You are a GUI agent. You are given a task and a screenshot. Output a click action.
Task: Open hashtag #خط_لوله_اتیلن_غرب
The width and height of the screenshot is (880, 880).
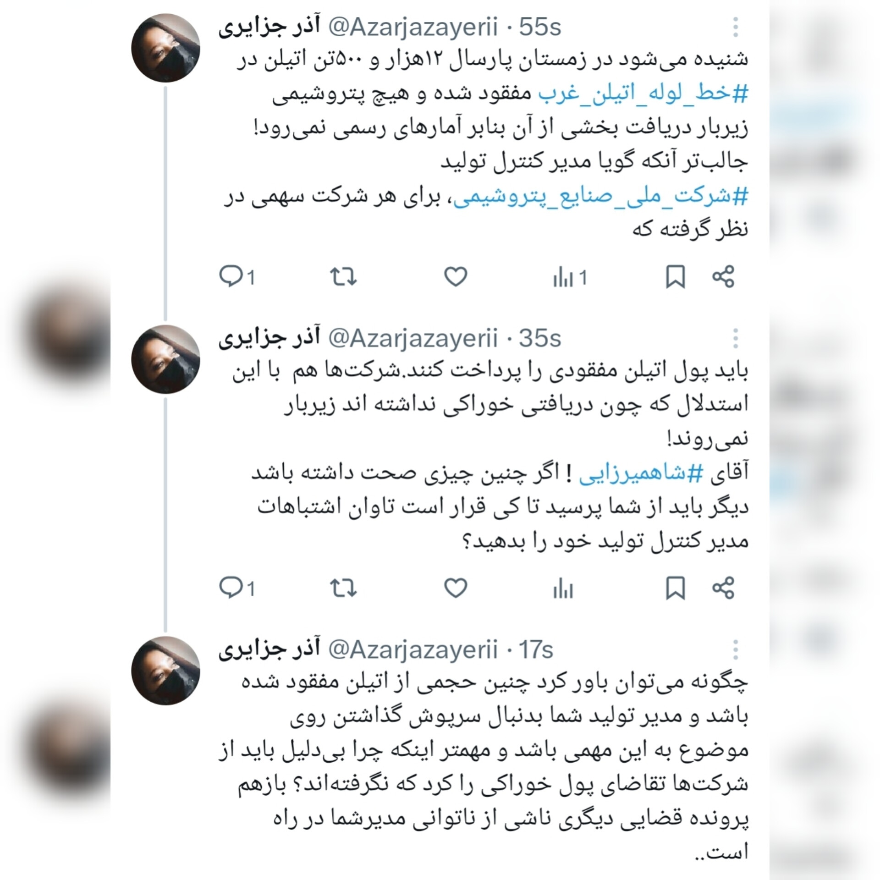click(x=643, y=94)
